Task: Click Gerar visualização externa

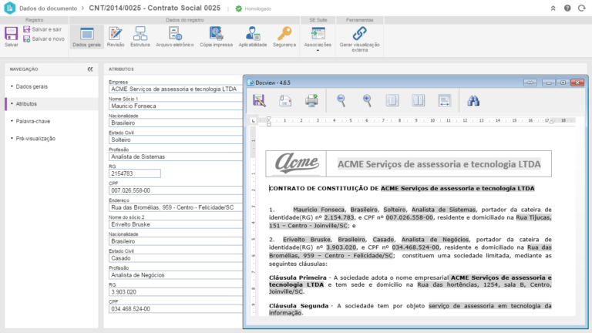Action: [x=359, y=35]
